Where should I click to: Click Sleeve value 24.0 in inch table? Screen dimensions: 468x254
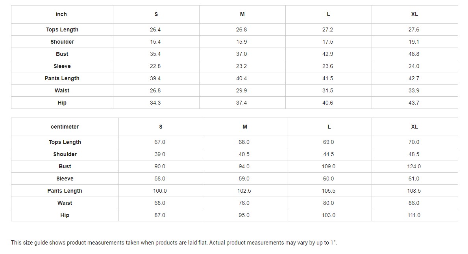pos(414,66)
